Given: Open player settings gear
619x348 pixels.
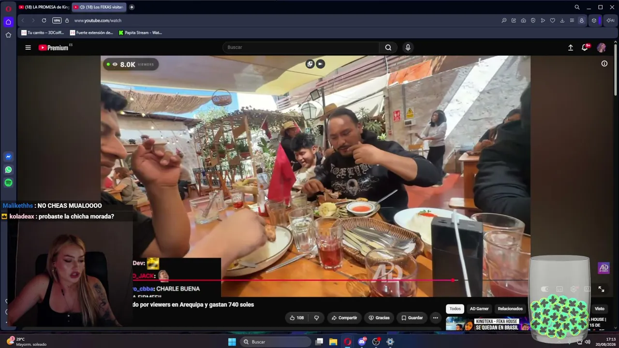Looking at the screenshot, I should [x=574, y=289].
